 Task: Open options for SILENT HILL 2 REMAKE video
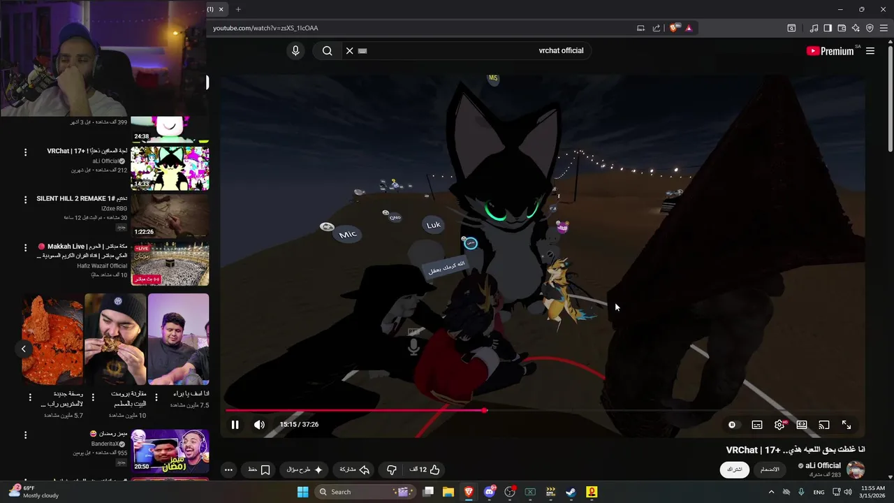(26, 200)
